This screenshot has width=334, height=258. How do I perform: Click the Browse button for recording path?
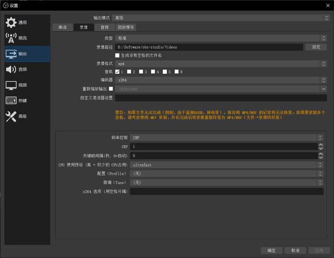tap(316, 47)
